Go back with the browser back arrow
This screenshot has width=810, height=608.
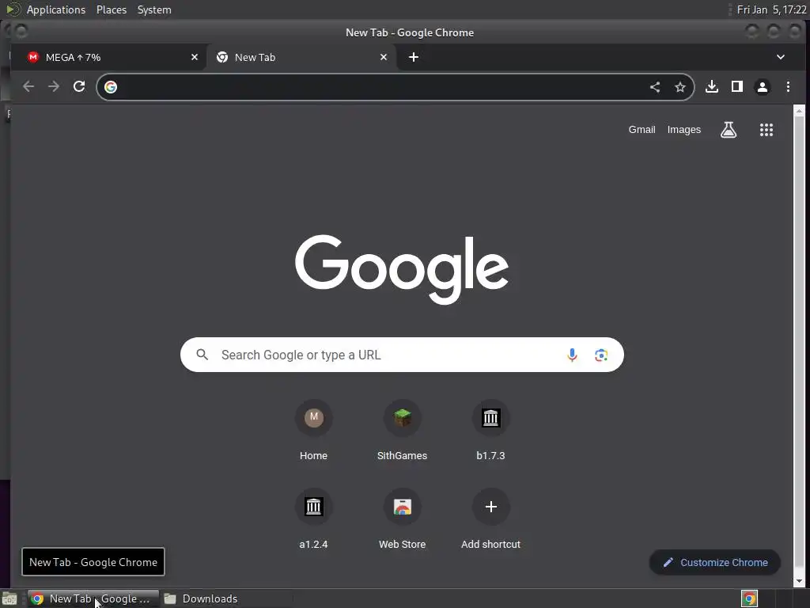[28, 87]
